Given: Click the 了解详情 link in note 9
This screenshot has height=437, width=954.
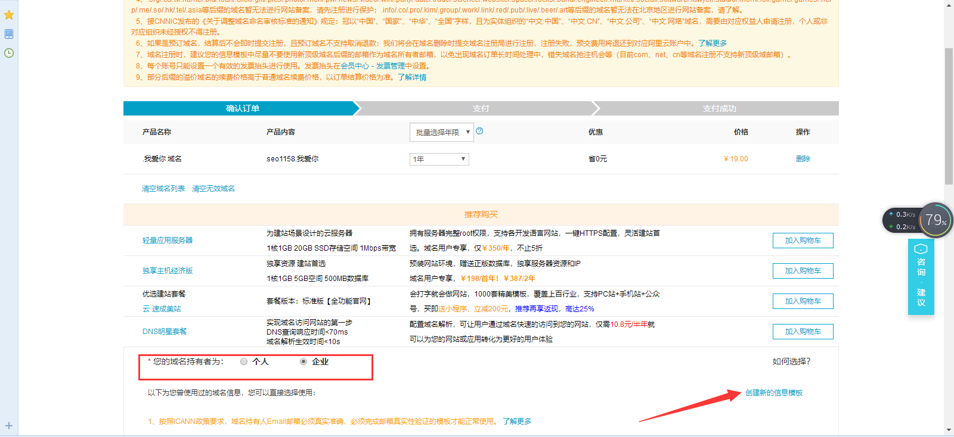Looking at the screenshot, I should (412, 77).
